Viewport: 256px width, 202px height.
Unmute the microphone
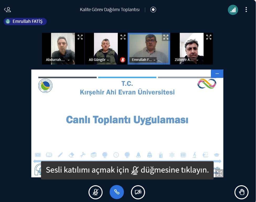(x=95, y=192)
